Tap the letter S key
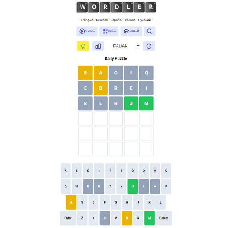 tap(82, 202)
